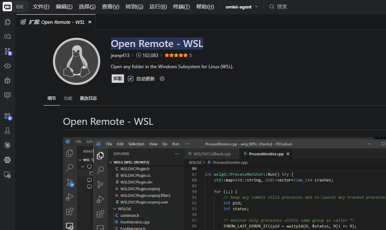Open the 选择(S) menu
Viewport: 386px width, 230px height.
[87, 7]
